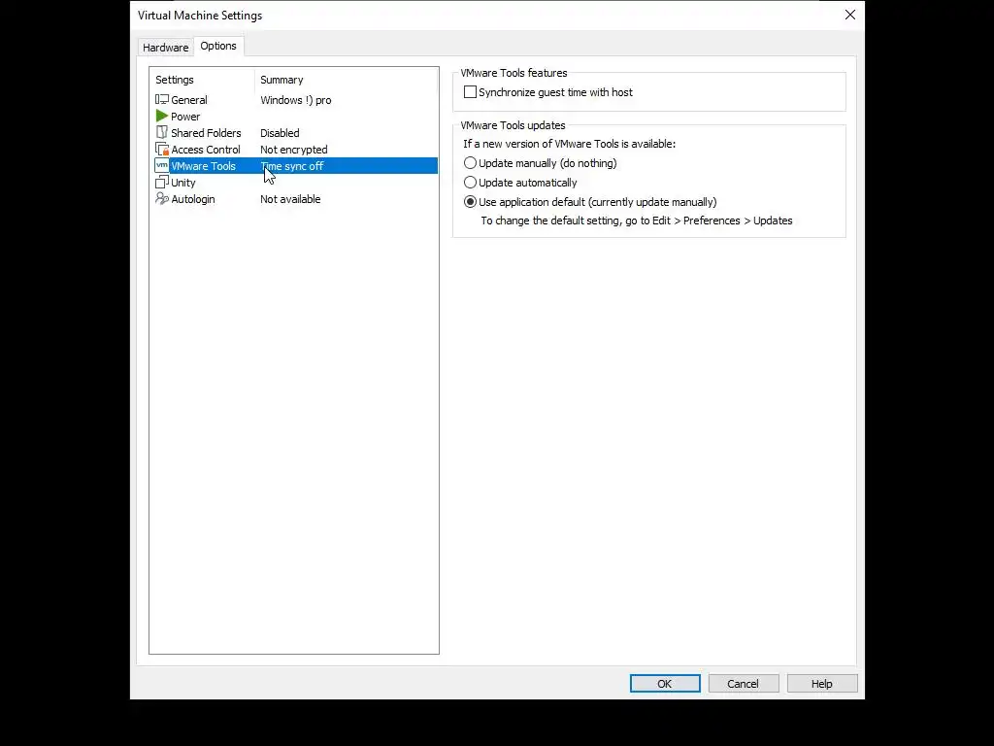The image size is (994, 746).
Task: Click the General monitor icon
Action: point(162,100)
